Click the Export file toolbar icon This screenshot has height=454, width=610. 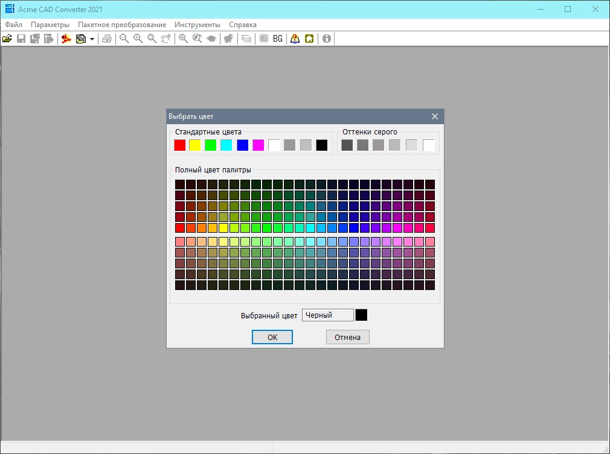pos(49,39)
